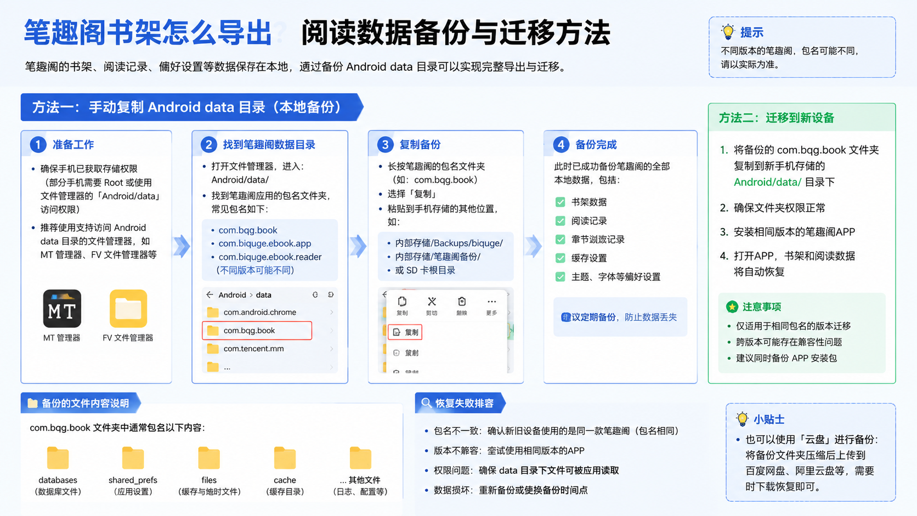Click the 数据损坏 troubleshooting line
Screen dimensions: 917x516
[511, 490]
